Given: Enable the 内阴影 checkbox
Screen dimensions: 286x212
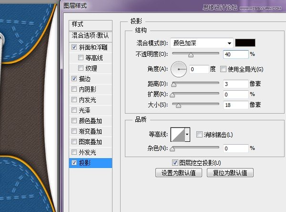Looking at the screenshot, I should point(74,89).
